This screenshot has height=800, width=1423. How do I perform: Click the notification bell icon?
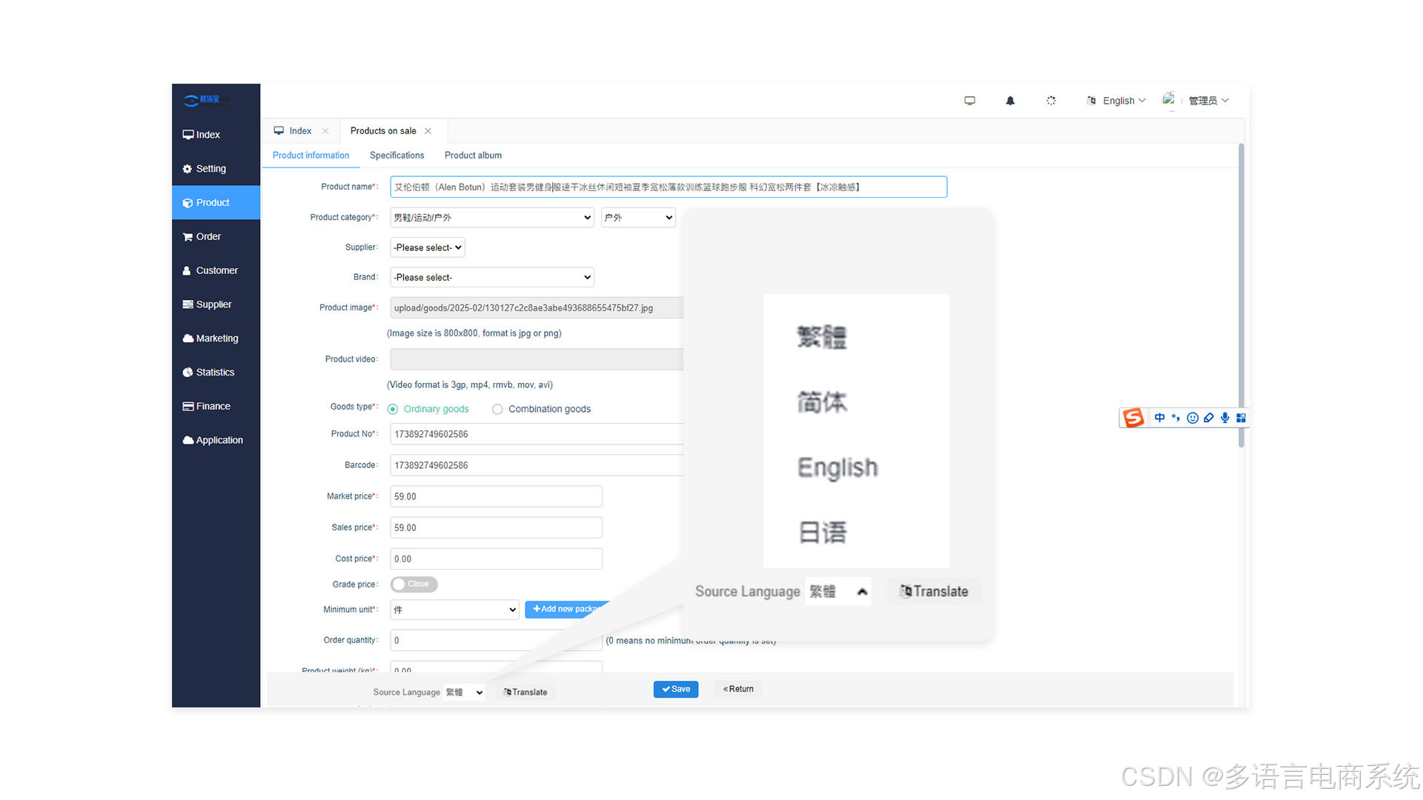pyautogui.click(x=1009, y=101)
